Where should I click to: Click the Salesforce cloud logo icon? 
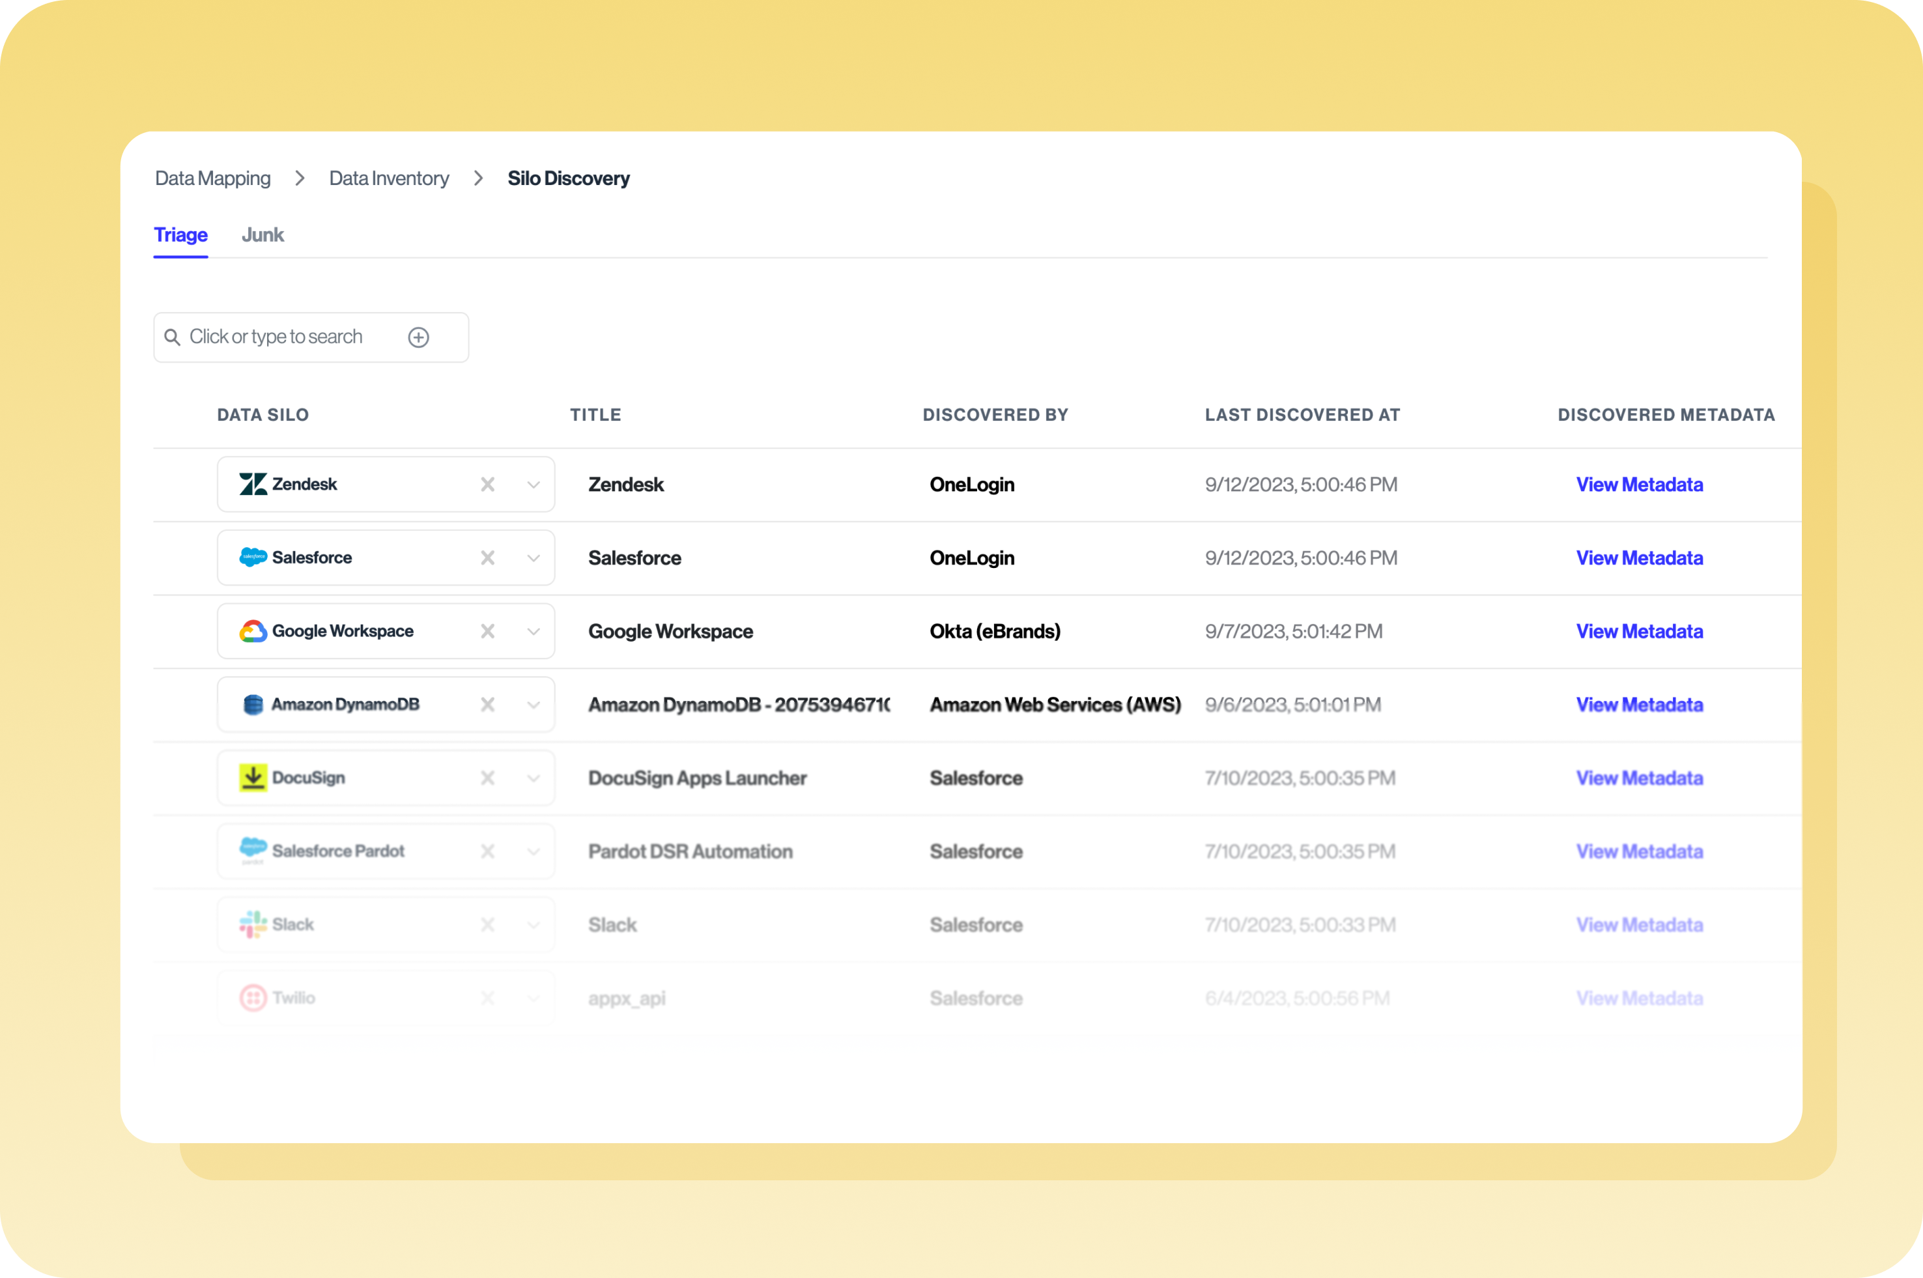(x=253, y=558)
